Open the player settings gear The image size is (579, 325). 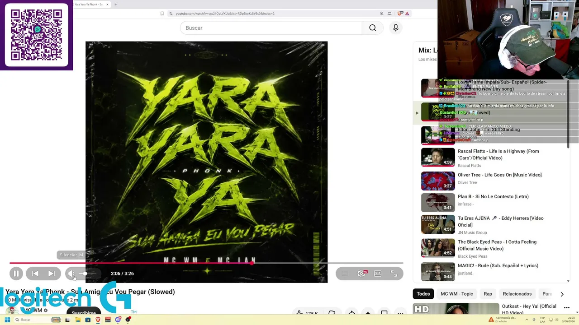(x=361, y=273)
